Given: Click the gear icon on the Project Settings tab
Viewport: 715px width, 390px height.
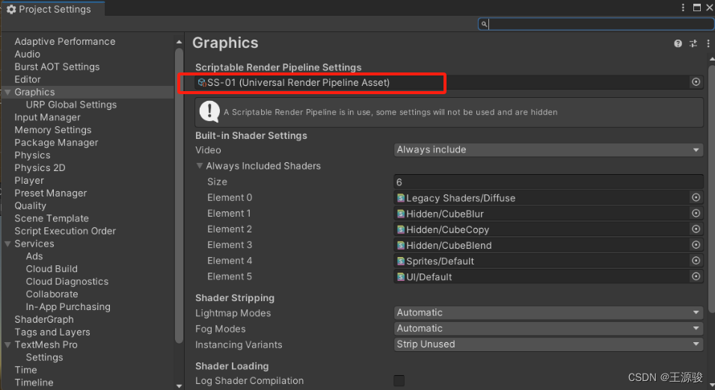Looking at the screenshot, I should [x=11, y=9].
